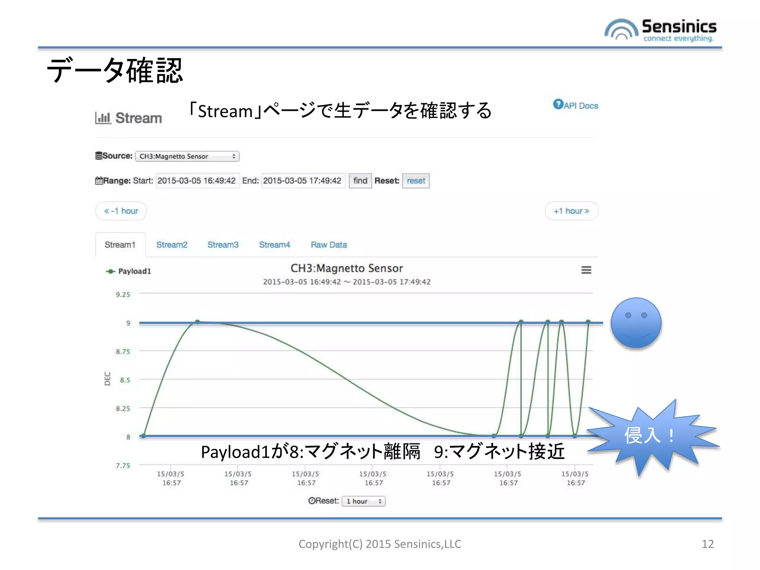The height and width of the screenshot is (570, 760).
Task: Select the Stream1 tab
Action: tap(120, 245)
